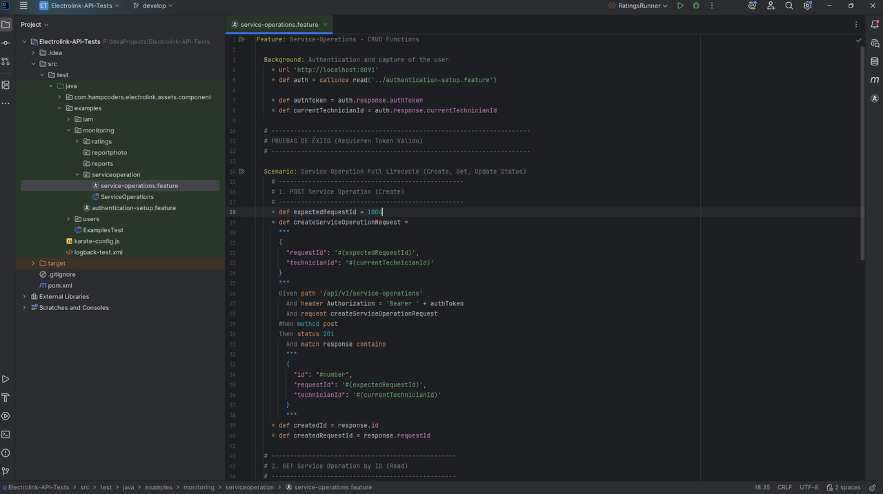Open the AI Assistant swirl icon
The width and height of the screenshot is (883, 494).
click(x=752, y=6)
